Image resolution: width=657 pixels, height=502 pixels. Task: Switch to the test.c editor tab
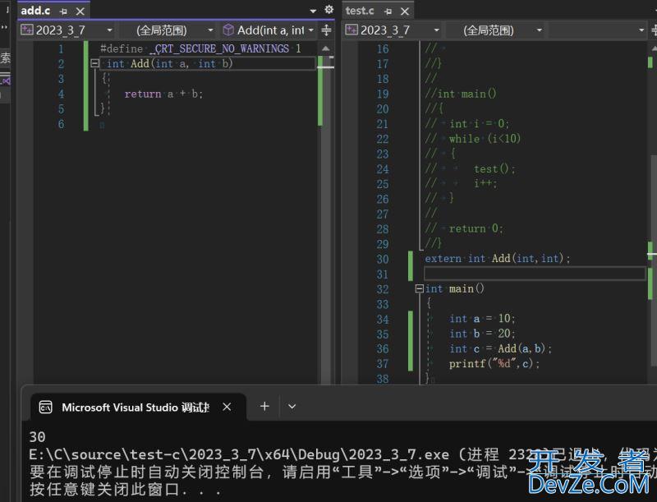click(x=360, y=11)
